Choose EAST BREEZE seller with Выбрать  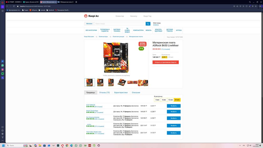[x=174, y=106]
